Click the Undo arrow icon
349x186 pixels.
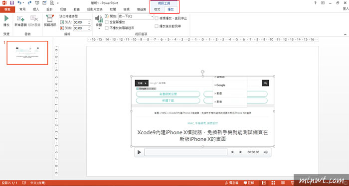(19, 3)
